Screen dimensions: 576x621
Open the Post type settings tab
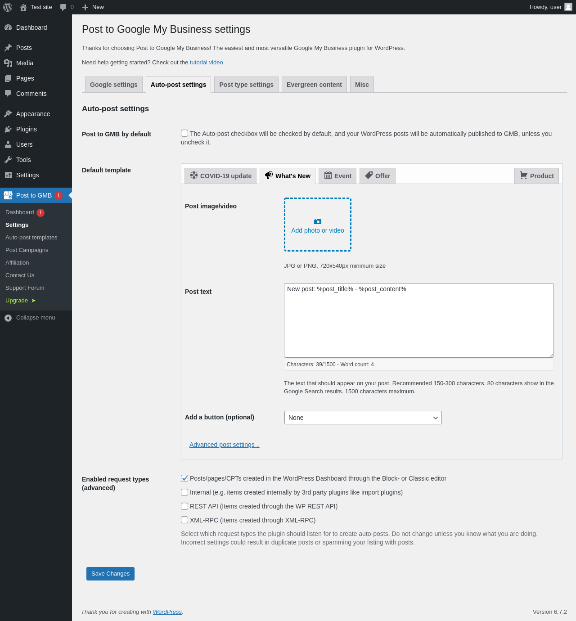[x=247, y=85]
